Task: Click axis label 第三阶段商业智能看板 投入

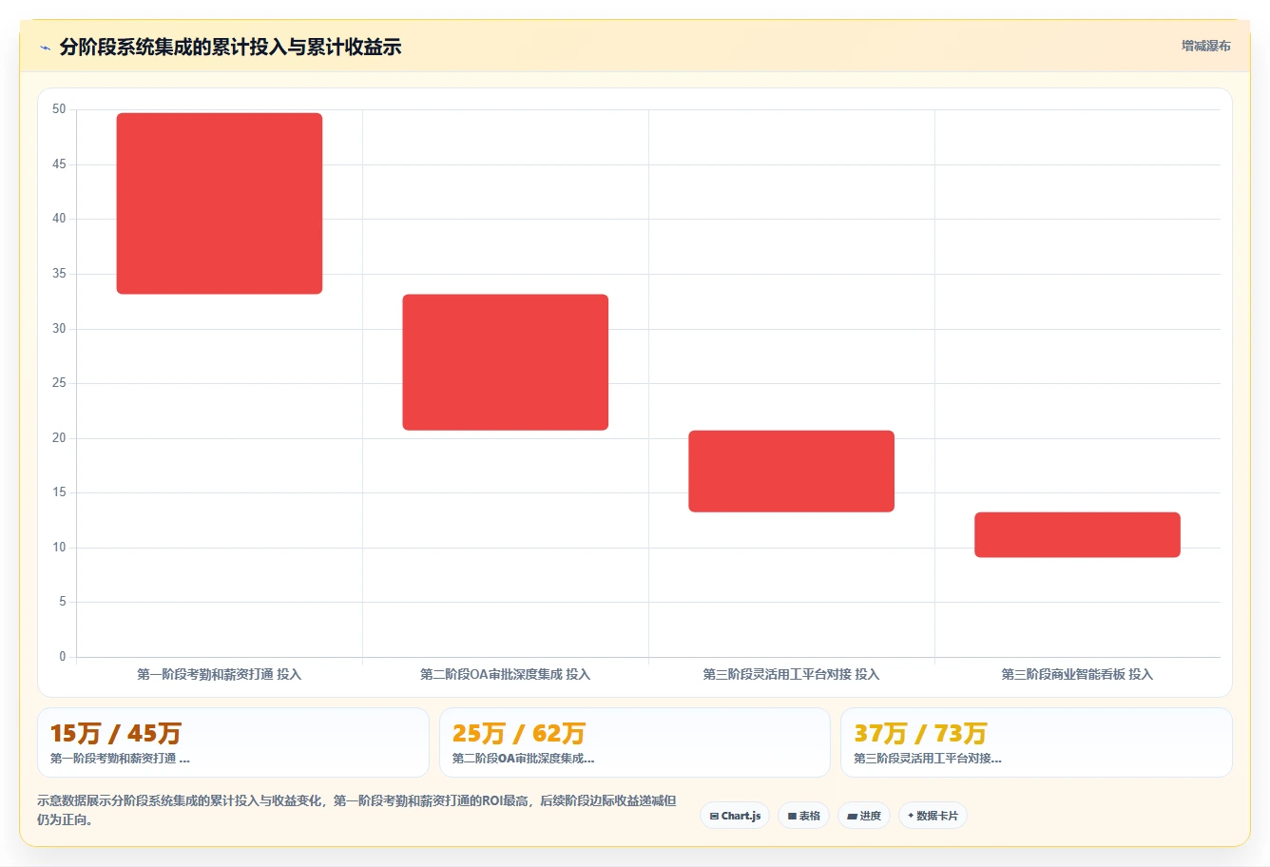Action: point(1078,674)
